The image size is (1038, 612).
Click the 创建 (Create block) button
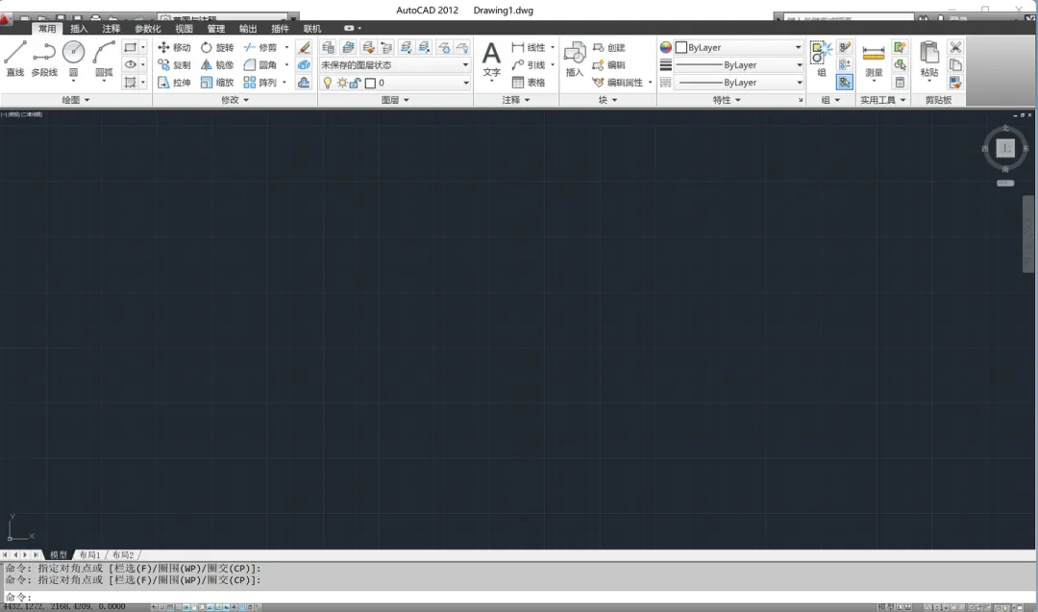point(609,48)
